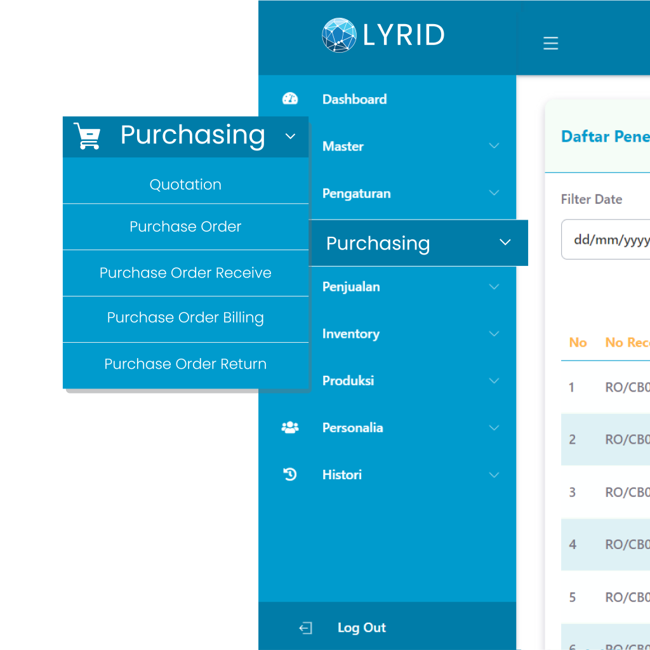This screenshot has width=650, height=650.
Task: Click the Dashboard gauge icon
Action: 289,98
